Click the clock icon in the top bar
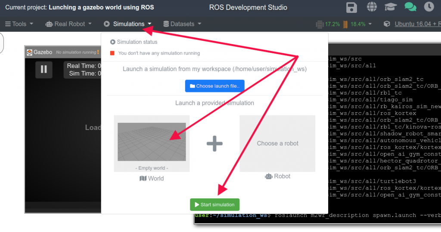The height and width of the screenshot is (232, 441). 429,7
